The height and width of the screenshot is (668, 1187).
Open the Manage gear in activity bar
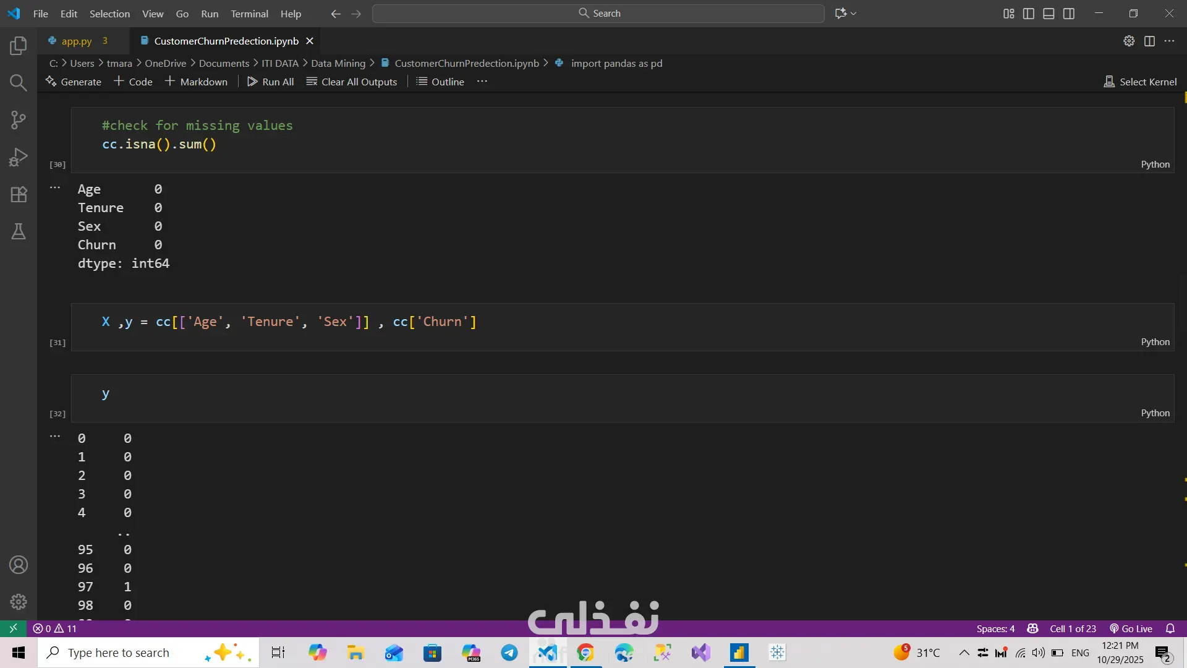pos(19,602)
